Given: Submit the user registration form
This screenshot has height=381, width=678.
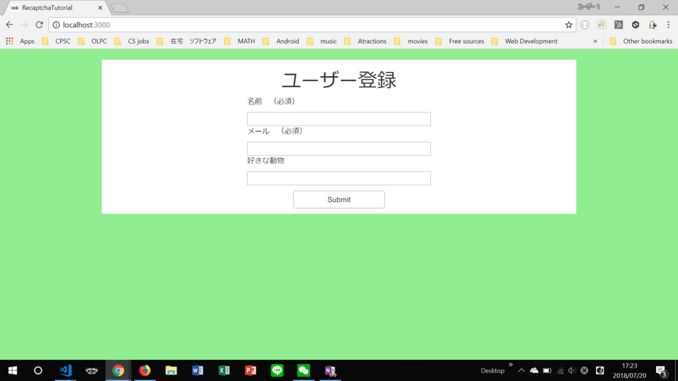Looking at the screenshot, I should (x=338, y=199).
